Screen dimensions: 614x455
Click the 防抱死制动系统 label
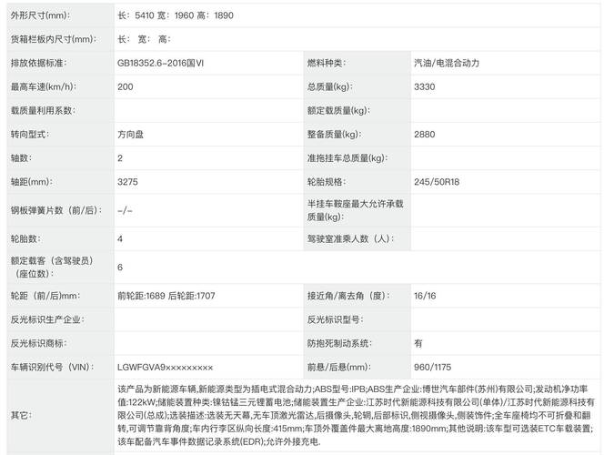pos(339,343)
